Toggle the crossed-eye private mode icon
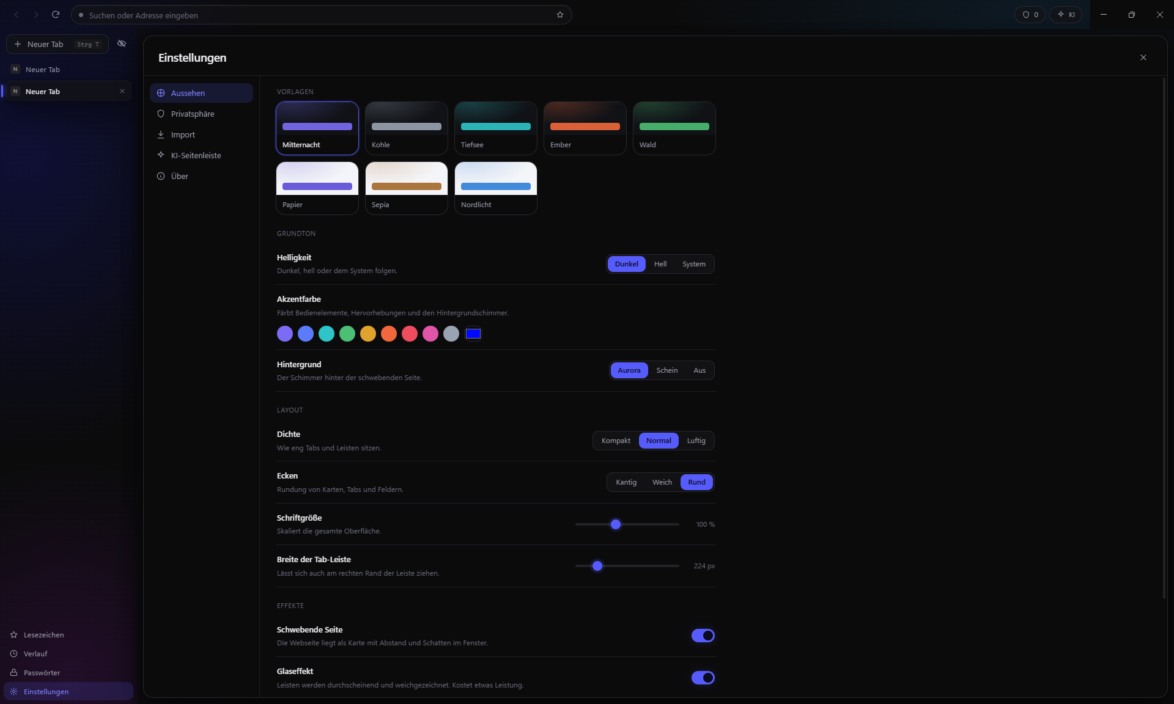 point(122,44)
